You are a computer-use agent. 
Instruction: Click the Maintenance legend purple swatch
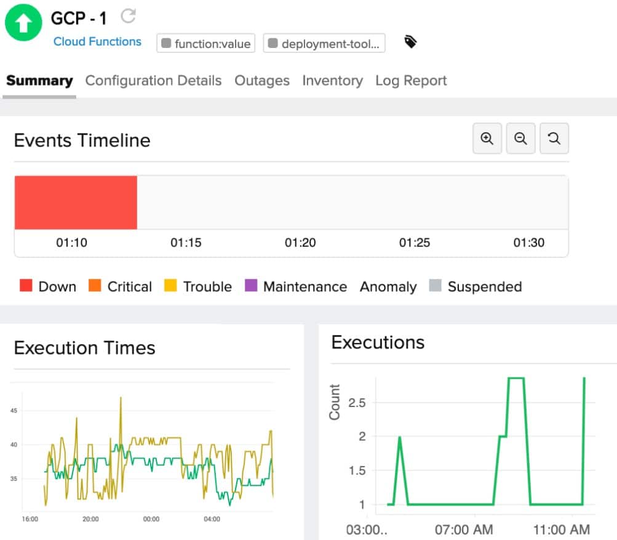point(251,285)
